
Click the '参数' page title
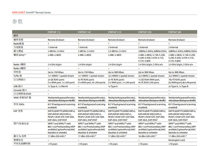click(17, 21)
